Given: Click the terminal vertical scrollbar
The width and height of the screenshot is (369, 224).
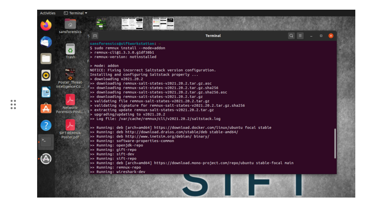Looking at the screenshot, I should (335, 143).
